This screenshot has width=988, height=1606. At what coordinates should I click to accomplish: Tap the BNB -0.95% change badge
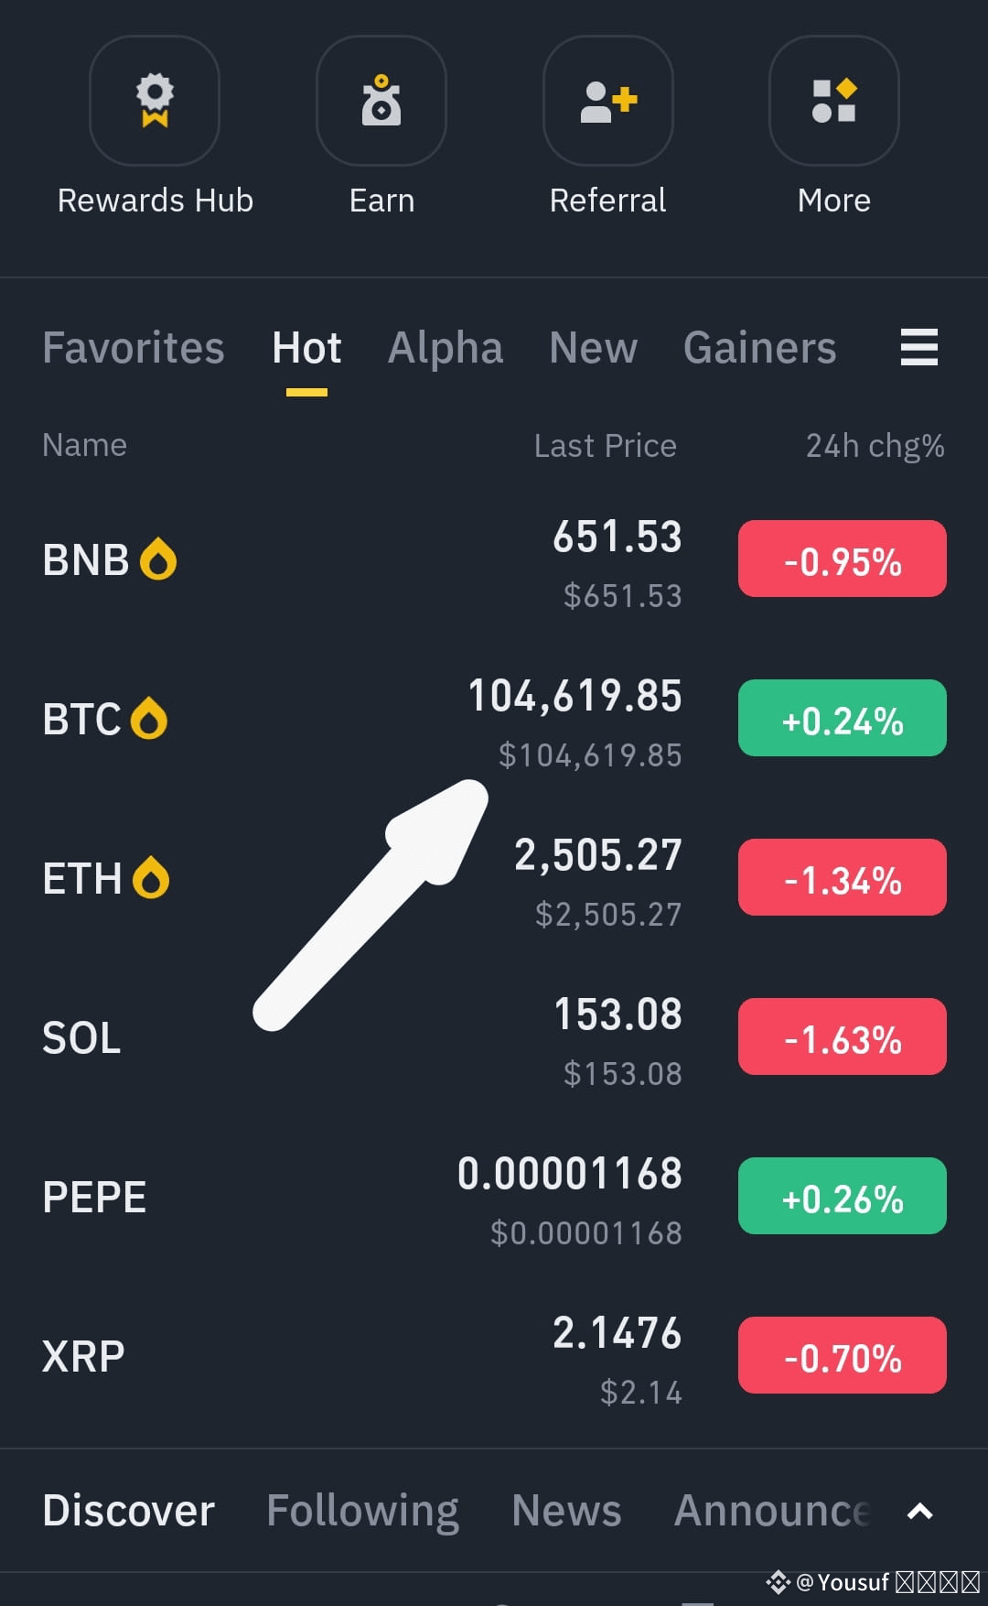pos(843,559)
